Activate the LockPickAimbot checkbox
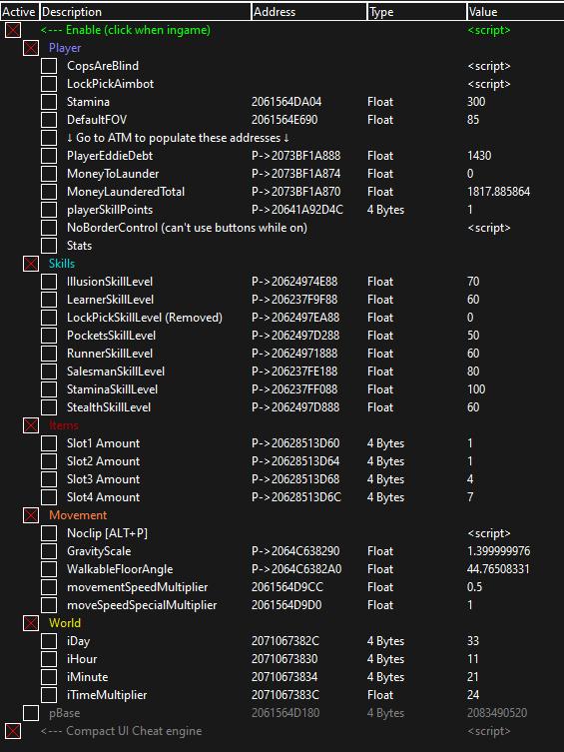This screenshot has width=564, height=752. pos(49,84)
